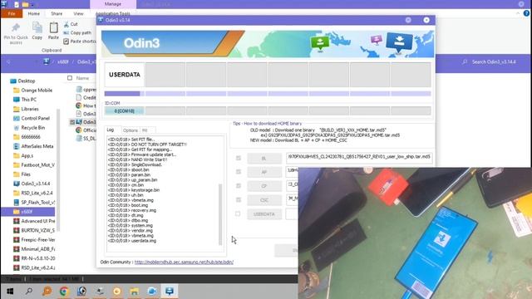Select the s680f folder in sidebar

pyautogui.click(x=27, y=212)
